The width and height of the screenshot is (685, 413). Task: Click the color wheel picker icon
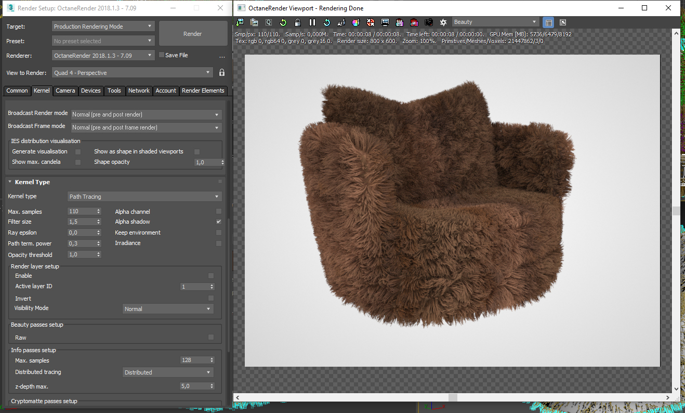pyautogui.click(x=355, y=22)
